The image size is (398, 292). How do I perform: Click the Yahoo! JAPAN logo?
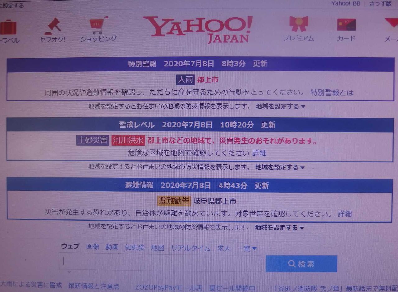[x=198, y=30]
